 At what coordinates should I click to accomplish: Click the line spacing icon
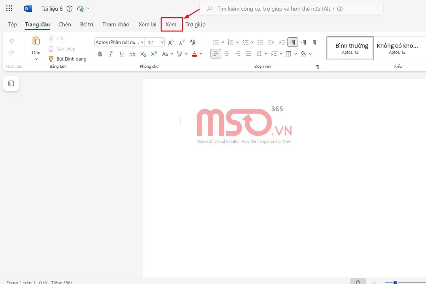(259, 54)
